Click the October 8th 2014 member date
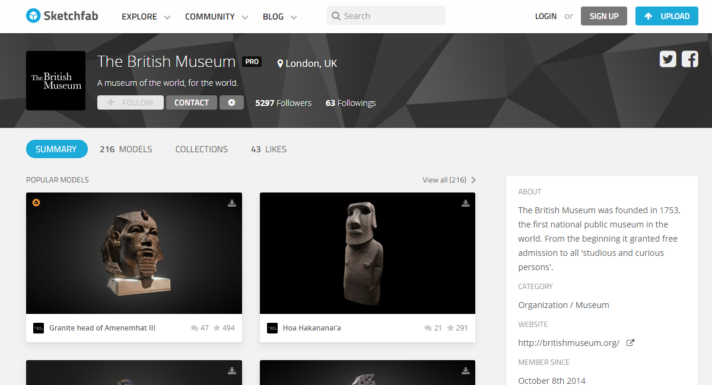Viewport: 712px width, 385px height. (552, 380)
